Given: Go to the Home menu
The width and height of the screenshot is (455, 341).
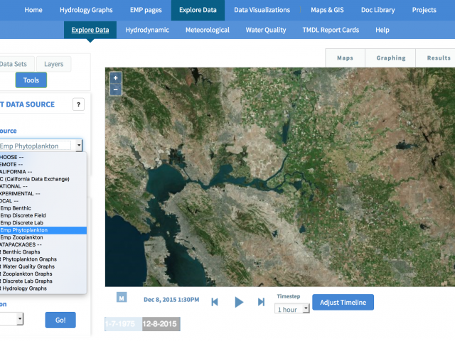Looking at the screenshot, I should (x=33, y=10).
